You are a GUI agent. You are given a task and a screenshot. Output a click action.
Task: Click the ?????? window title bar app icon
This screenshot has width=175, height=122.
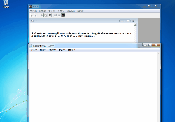(x=30, y=6)
